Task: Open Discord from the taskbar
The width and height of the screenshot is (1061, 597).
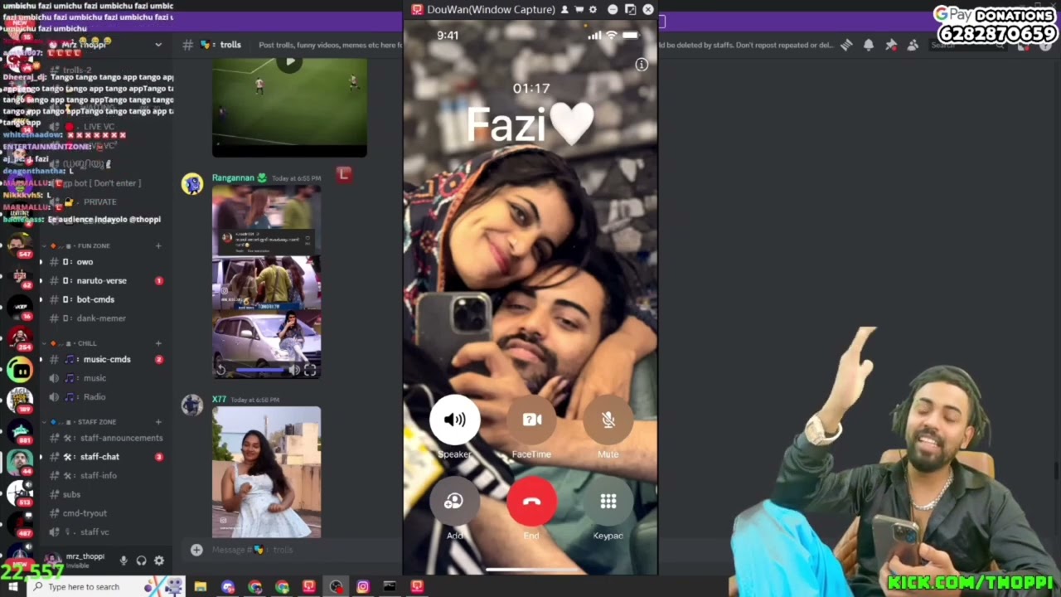Action: tap(228, 587)
